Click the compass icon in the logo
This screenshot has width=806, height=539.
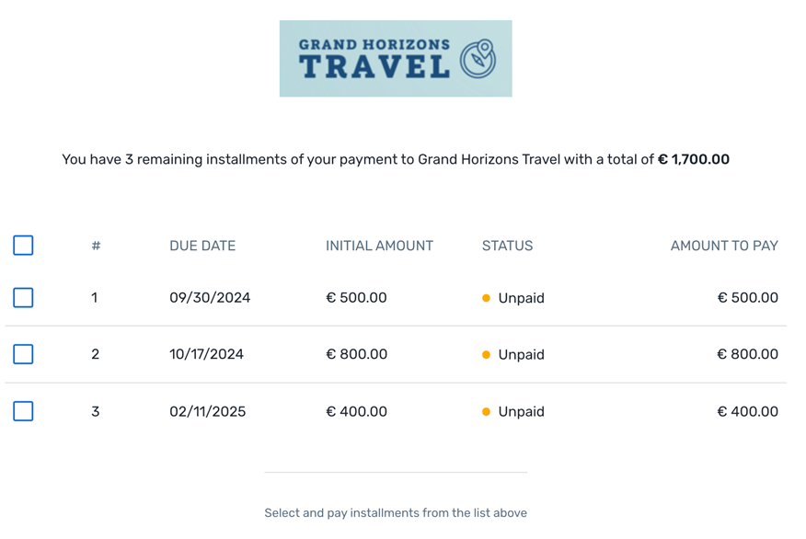[478, 60]
